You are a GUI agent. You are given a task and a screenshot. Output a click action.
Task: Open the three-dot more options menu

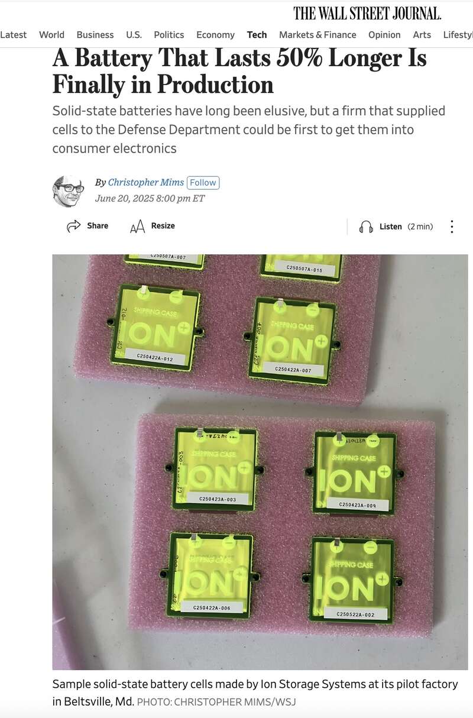pos(452,227)
